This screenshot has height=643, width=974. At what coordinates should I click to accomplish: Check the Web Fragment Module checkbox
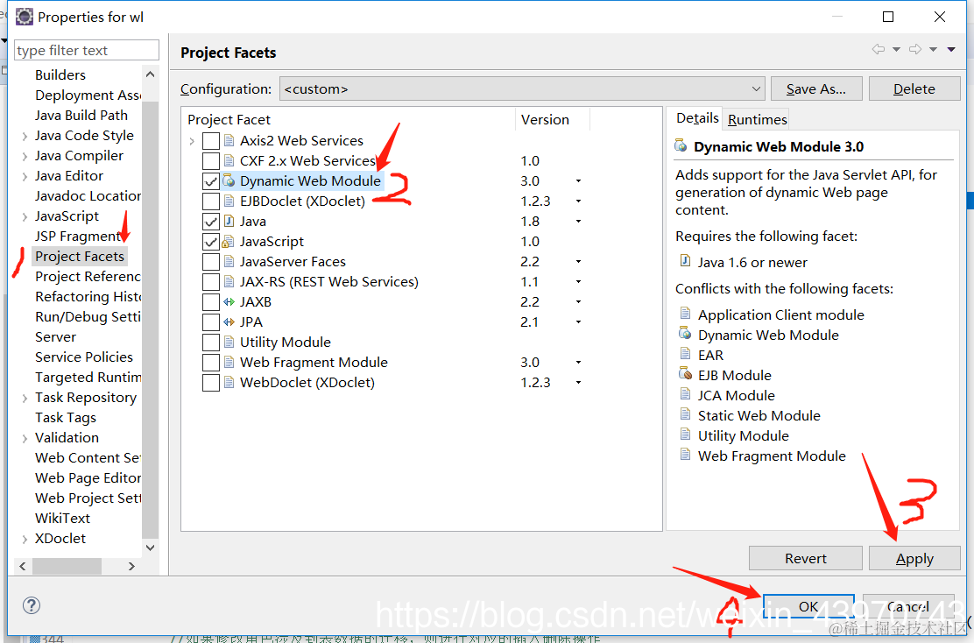pos(210,362)
